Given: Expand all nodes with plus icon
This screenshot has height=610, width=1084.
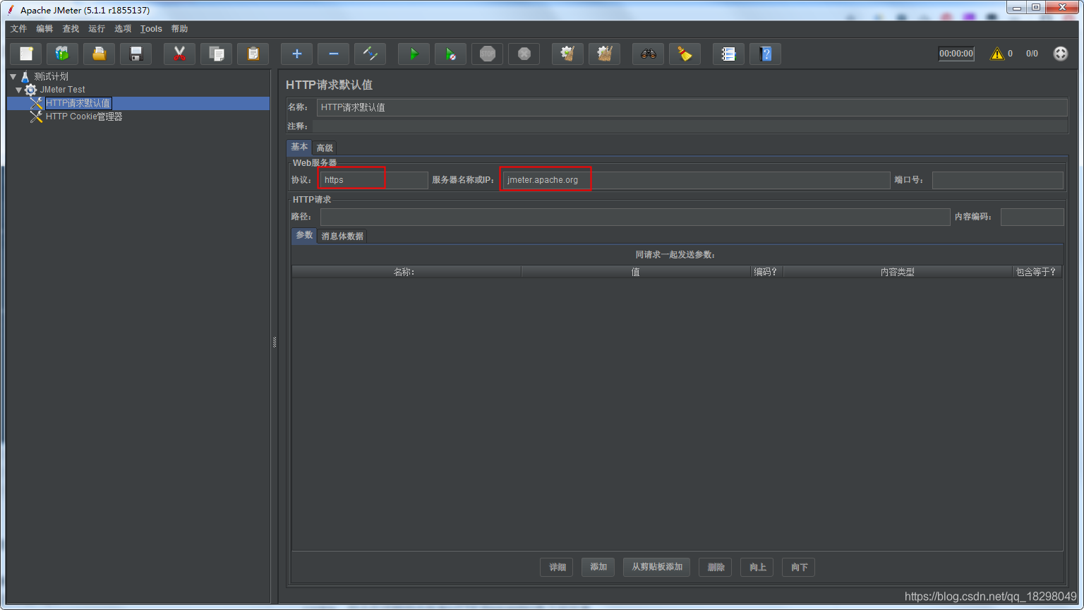Looking at the screenshot, I should [296, 54].
